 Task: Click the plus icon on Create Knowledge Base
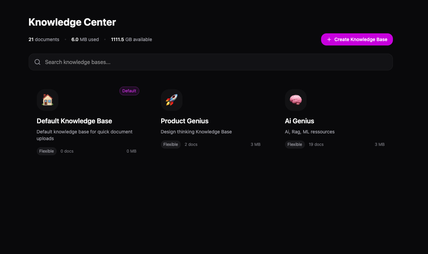tap(329, 39)
